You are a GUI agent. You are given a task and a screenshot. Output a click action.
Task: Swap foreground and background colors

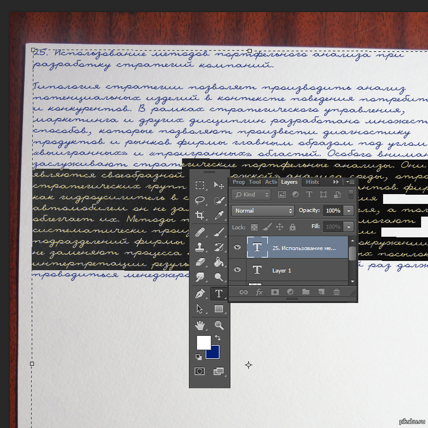coord(218,338)
